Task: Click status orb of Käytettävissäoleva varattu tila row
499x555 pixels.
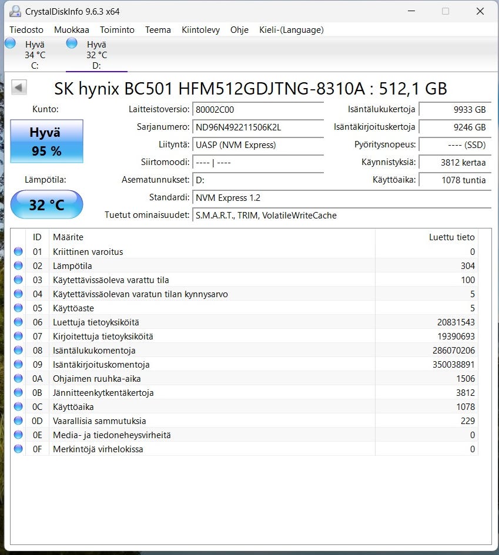Action: coord(18,280)
